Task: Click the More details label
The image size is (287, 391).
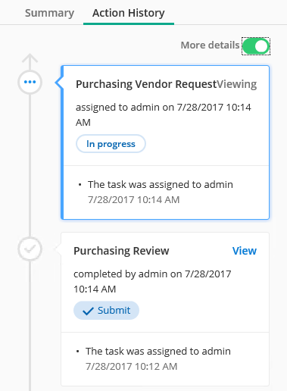Action: point(210,45)
